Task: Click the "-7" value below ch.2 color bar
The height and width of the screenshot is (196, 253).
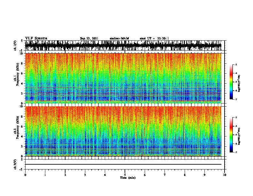Action: (x=235, y=152)
